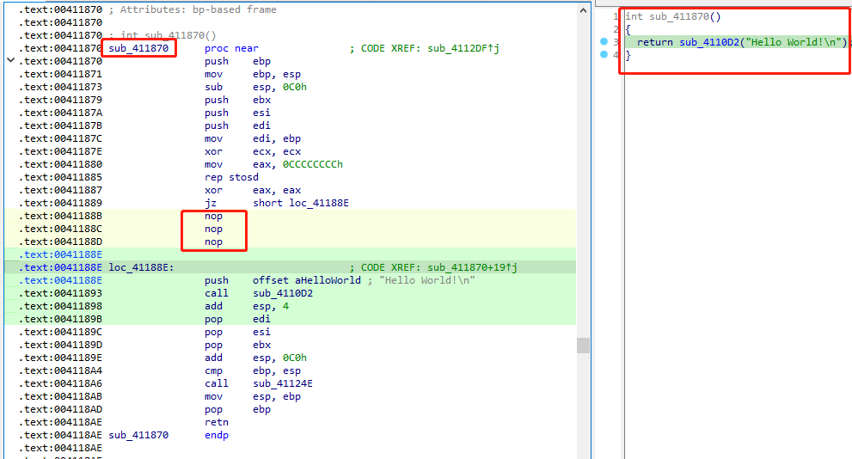Collapse the function using the chevron beside push ebp
Image resolution: width=852 pixels, height=459 pixels.
tap(10, 60)
